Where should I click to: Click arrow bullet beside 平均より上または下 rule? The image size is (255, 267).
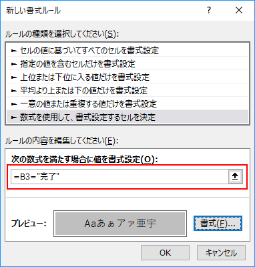click(14, 91)
